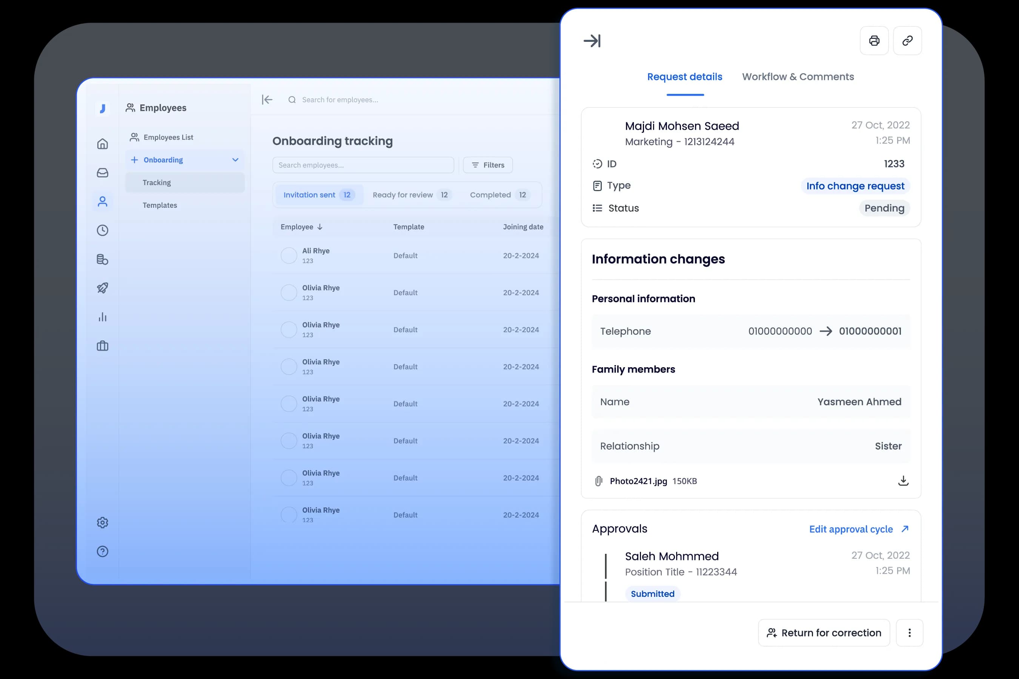Click the Majdi Mohsen Saeed name
The width and height of the screenshot is (1019, 679).
click(682, 126)
